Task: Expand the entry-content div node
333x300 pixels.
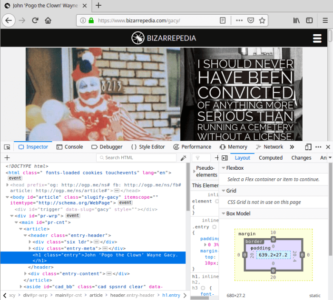Action: point(26,274)
